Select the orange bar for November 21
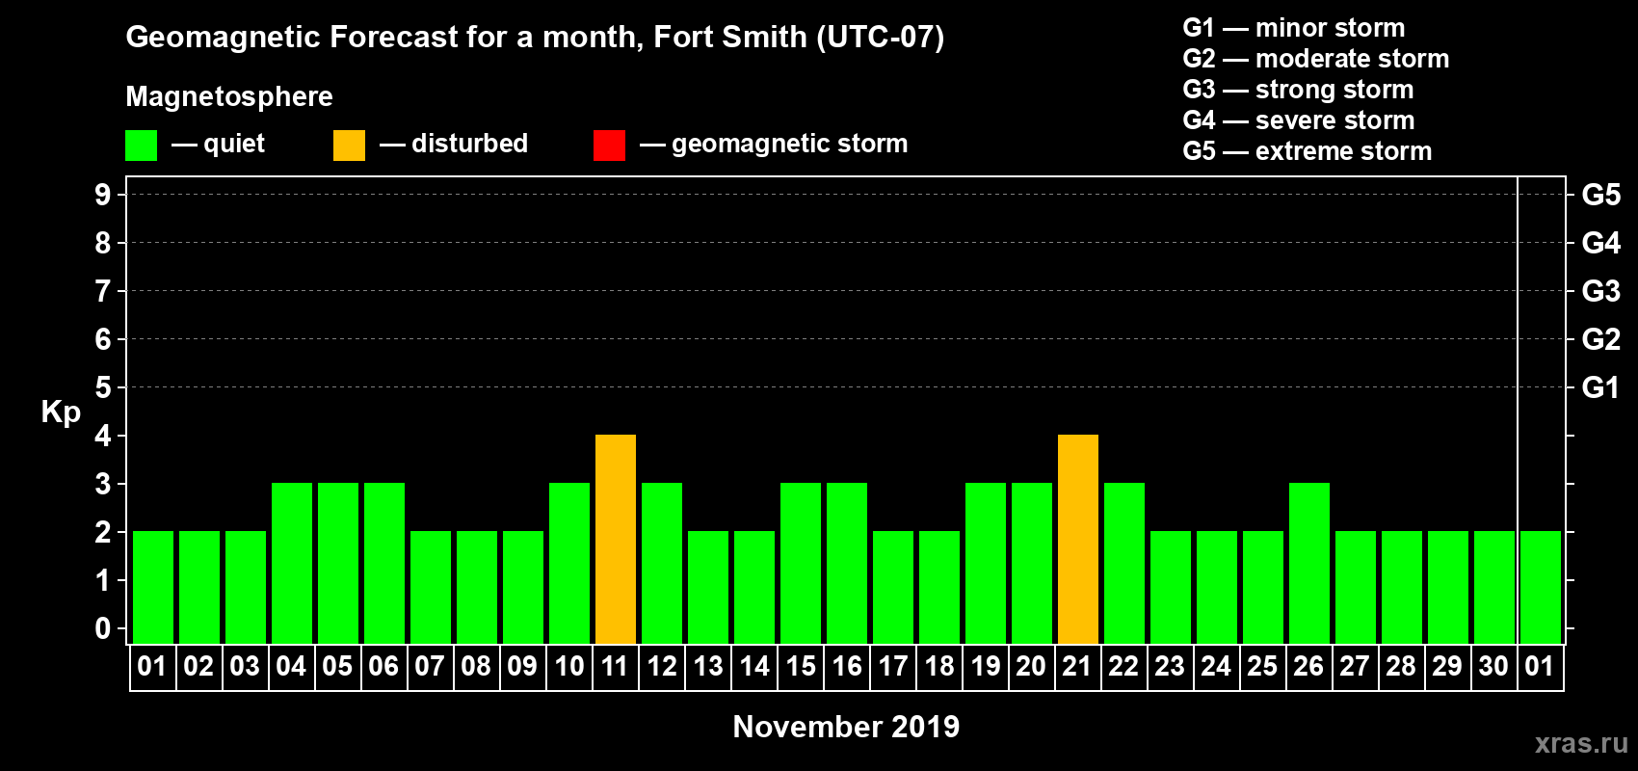Screen dimensions: 1638x771 [x=1078, y=540]
